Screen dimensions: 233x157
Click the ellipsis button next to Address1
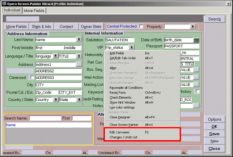79,64
